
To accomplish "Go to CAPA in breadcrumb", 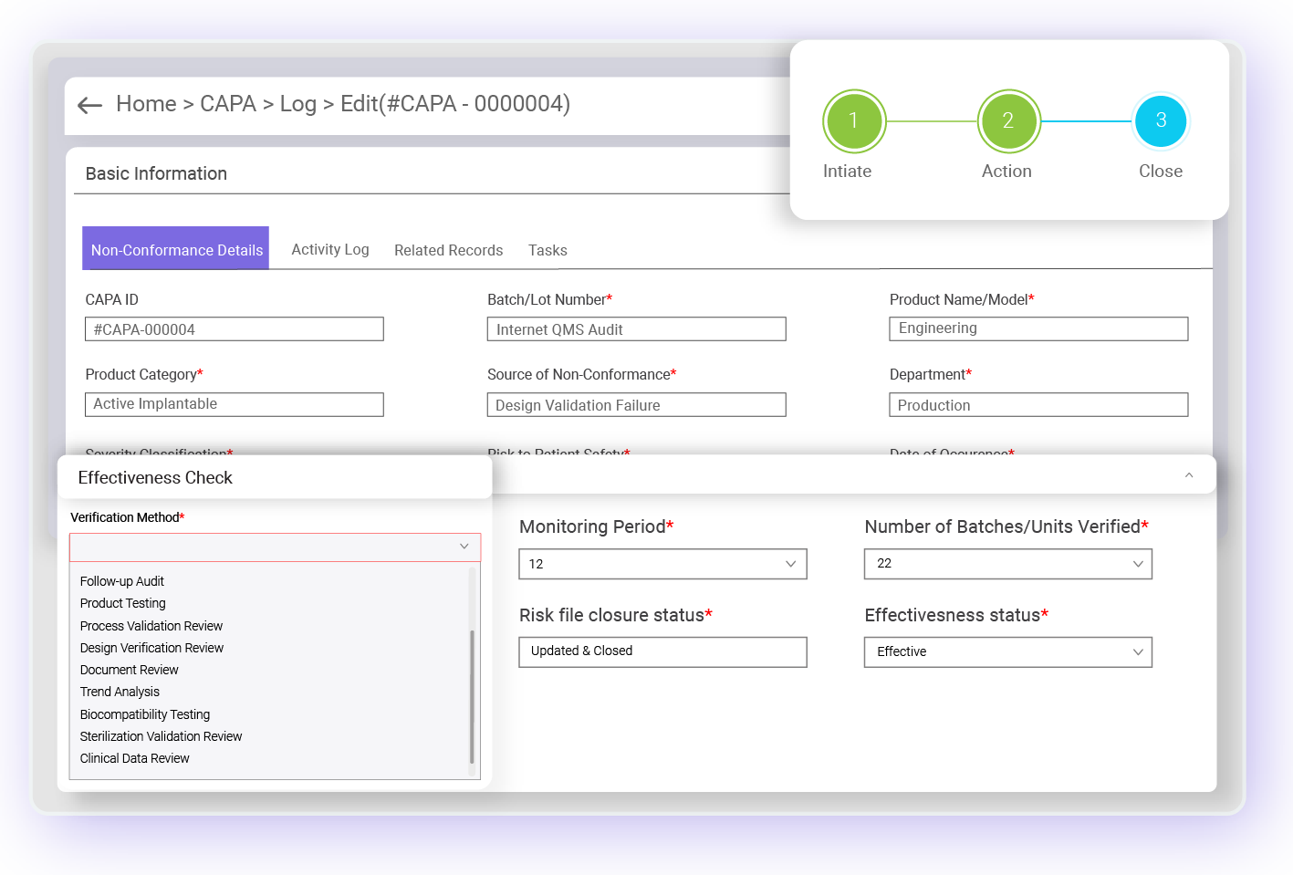I will 228,104.
